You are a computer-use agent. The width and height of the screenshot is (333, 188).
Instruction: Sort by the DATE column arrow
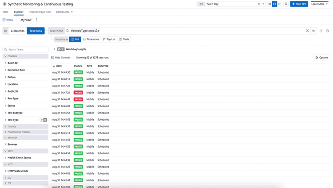(54, 66)
